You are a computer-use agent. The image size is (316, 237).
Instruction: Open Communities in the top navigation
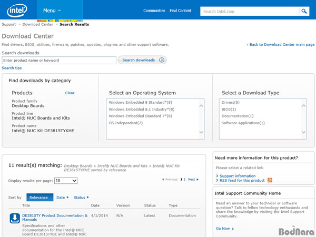point(154,11)
